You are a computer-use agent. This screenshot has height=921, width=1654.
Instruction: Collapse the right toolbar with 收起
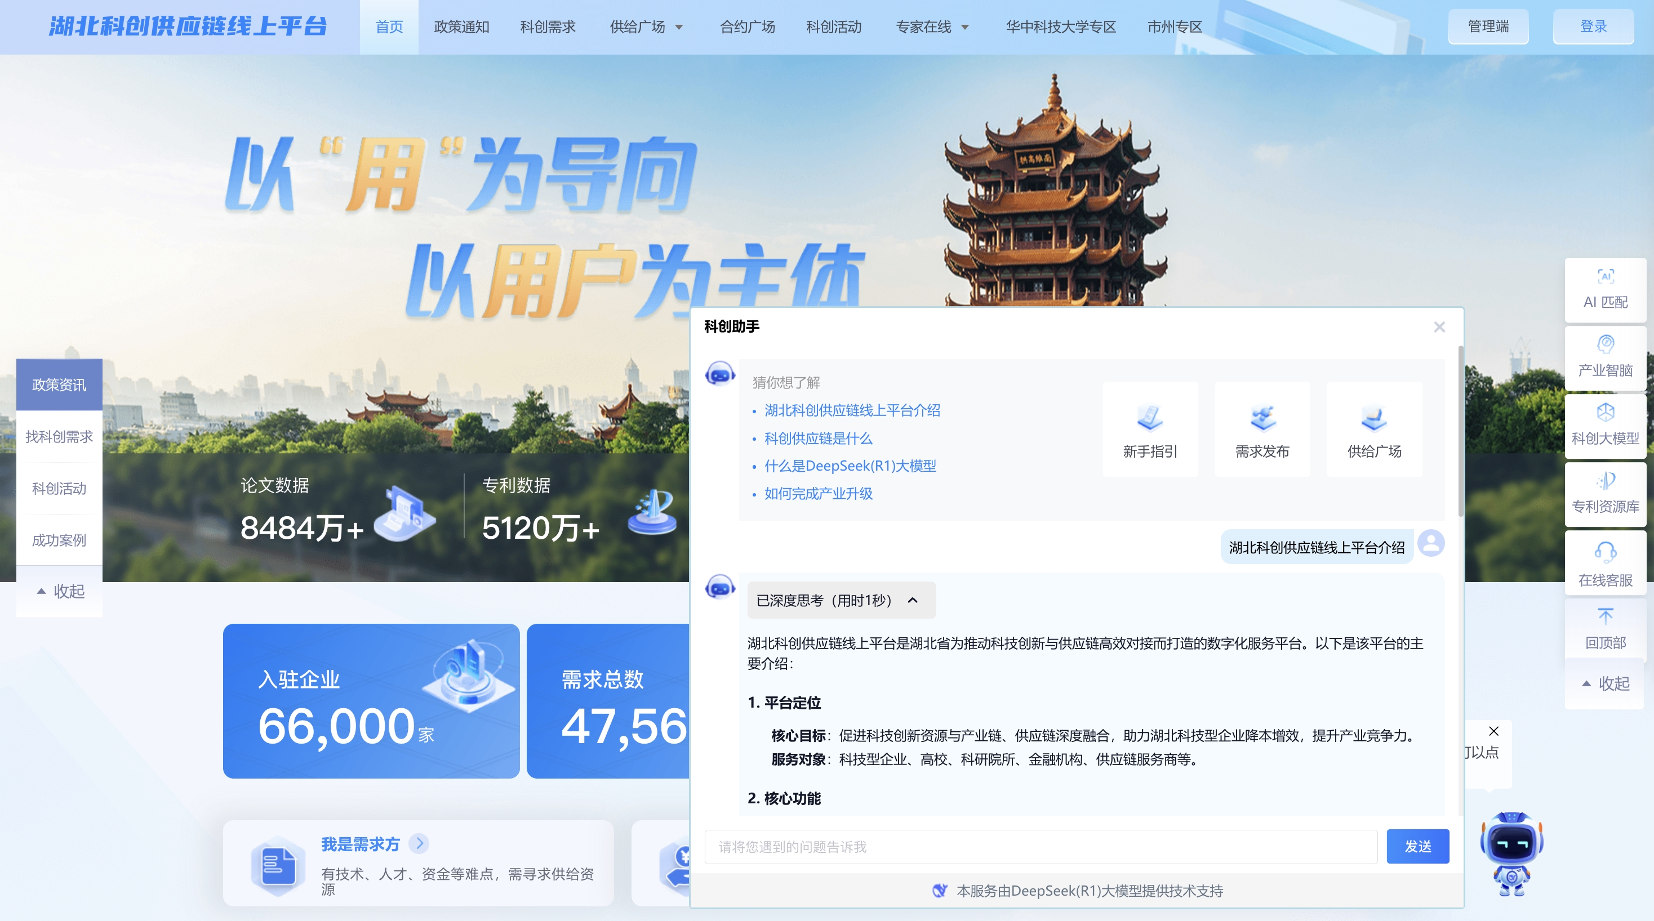click(1604, 683)
